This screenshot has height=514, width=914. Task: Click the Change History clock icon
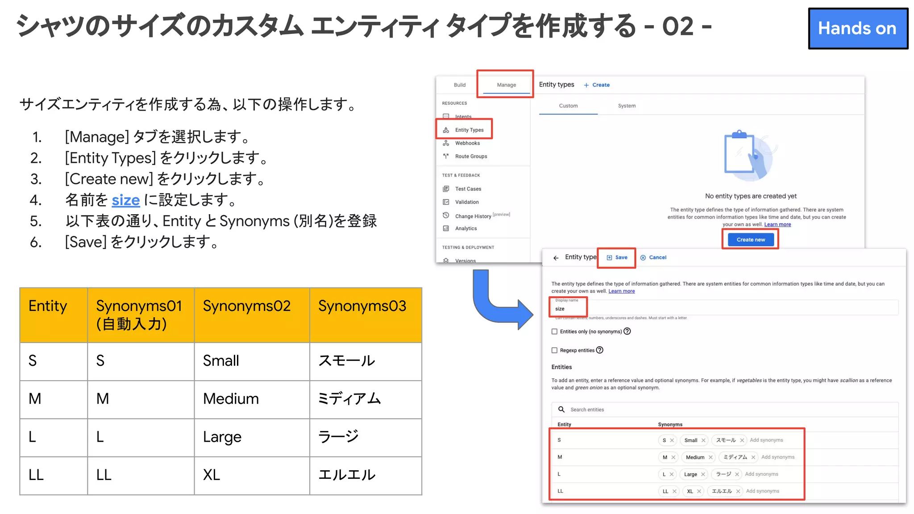[446, 216]
